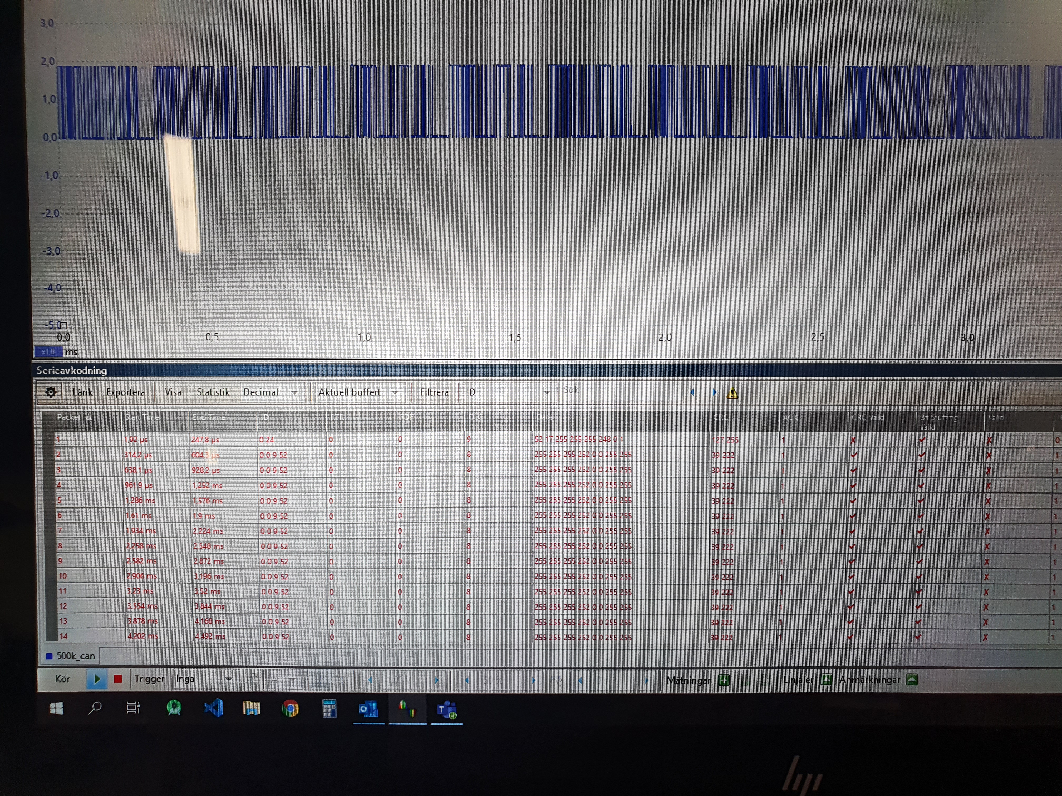Open Task View in taskbar

click(x=133, y=708)
